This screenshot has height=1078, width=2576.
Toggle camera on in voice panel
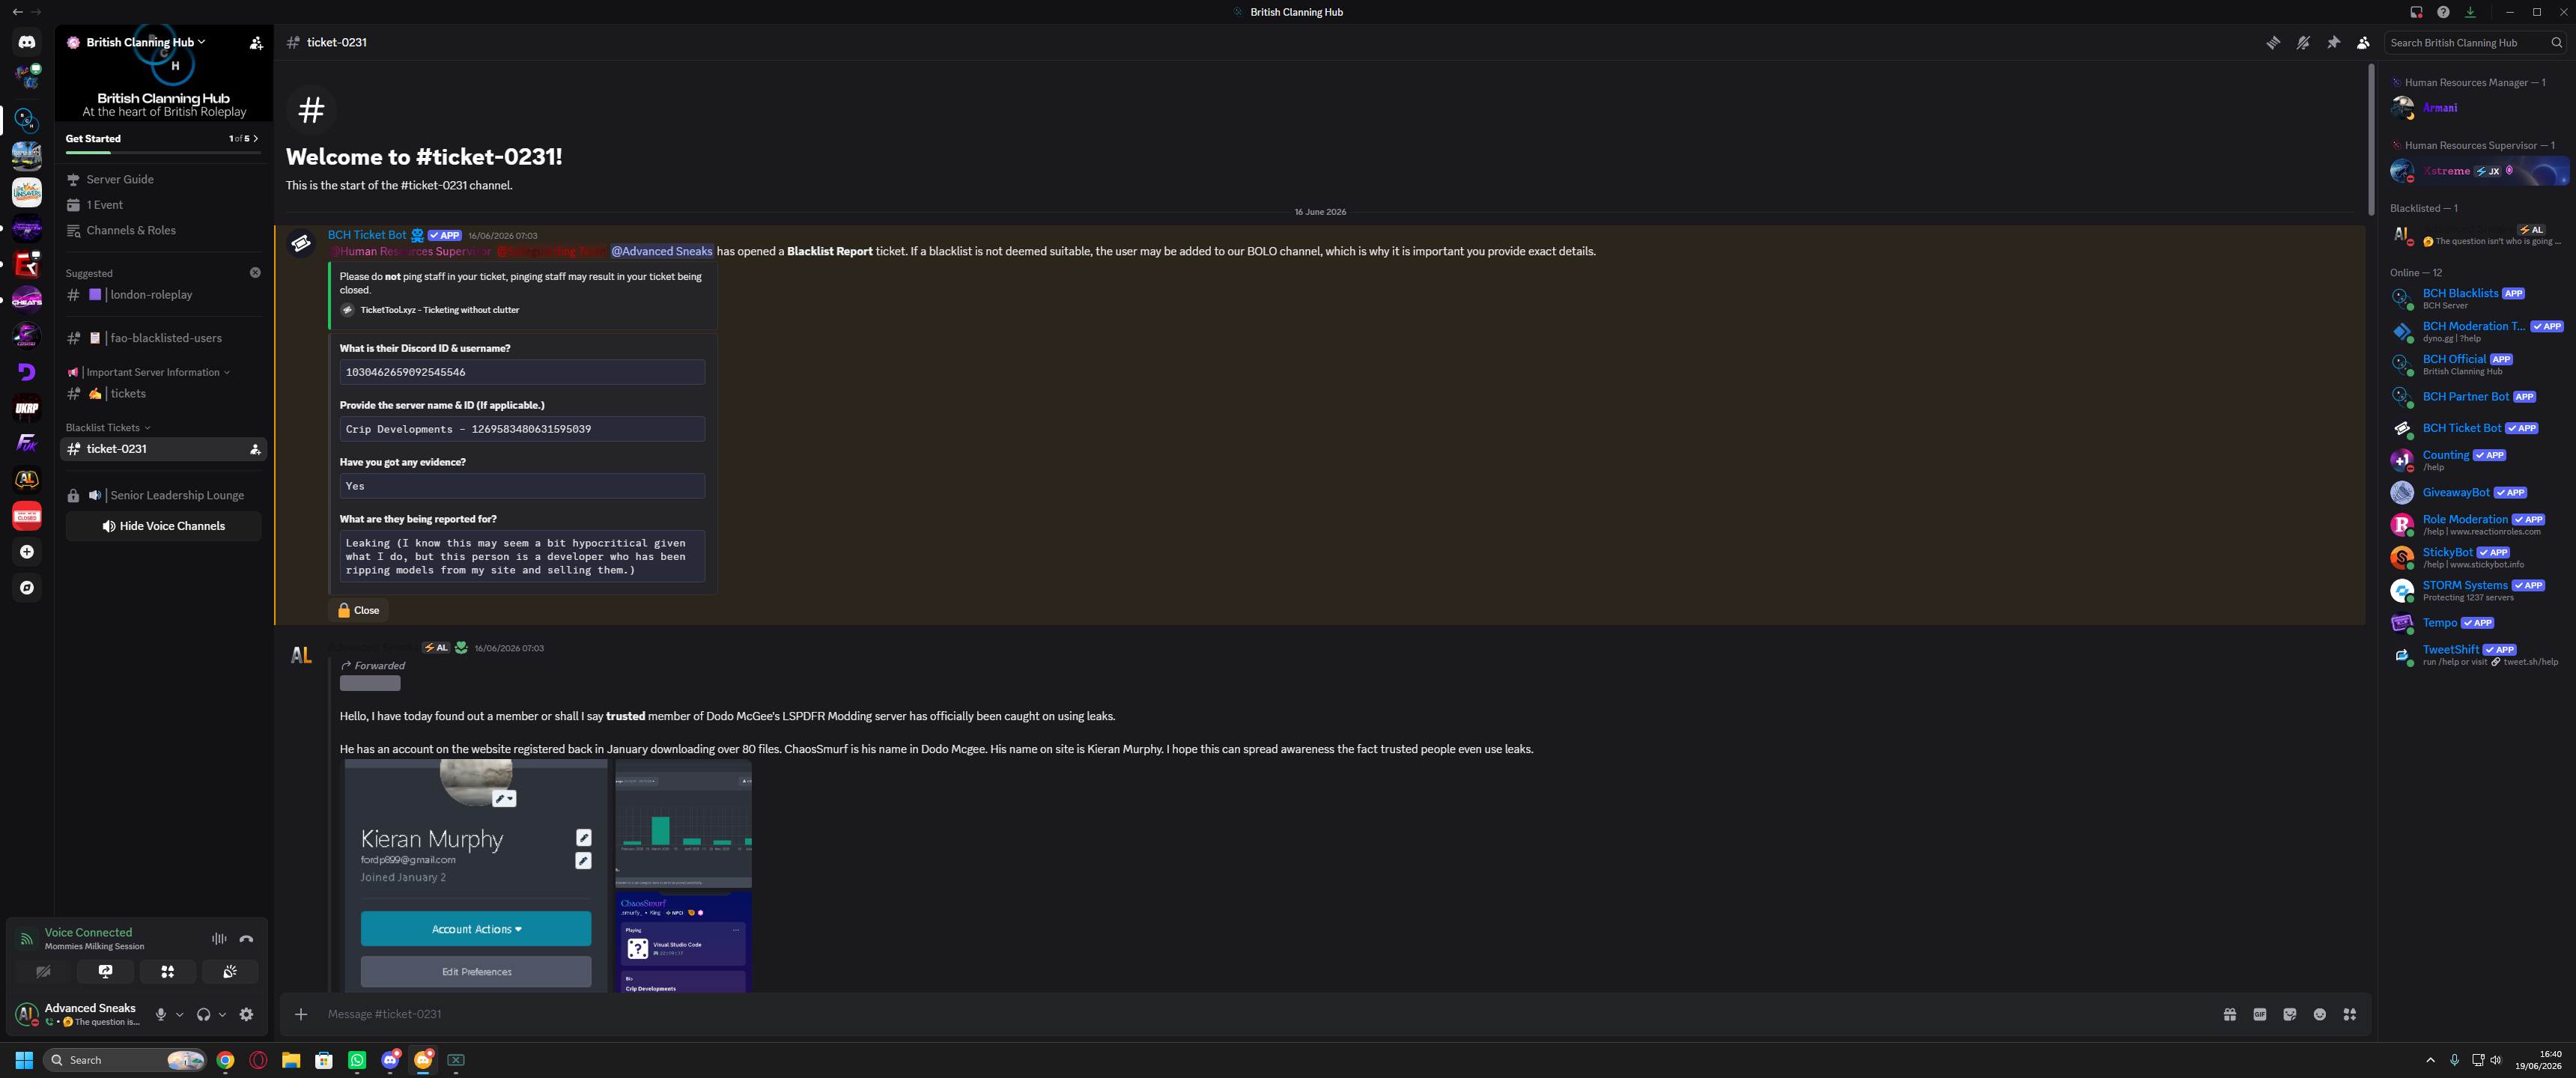43,972
